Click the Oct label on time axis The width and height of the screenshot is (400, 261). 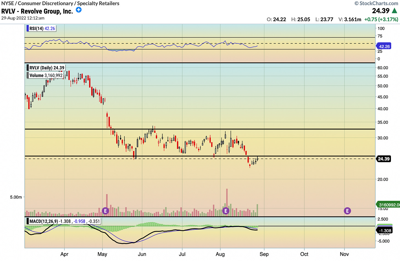(x=304, y=254)
